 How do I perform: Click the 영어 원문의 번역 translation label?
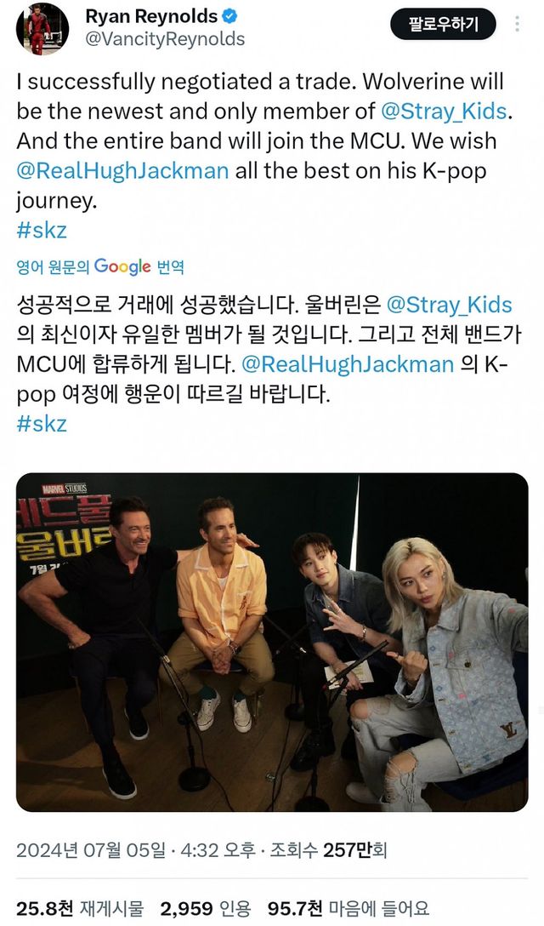[x=100, y=267]
